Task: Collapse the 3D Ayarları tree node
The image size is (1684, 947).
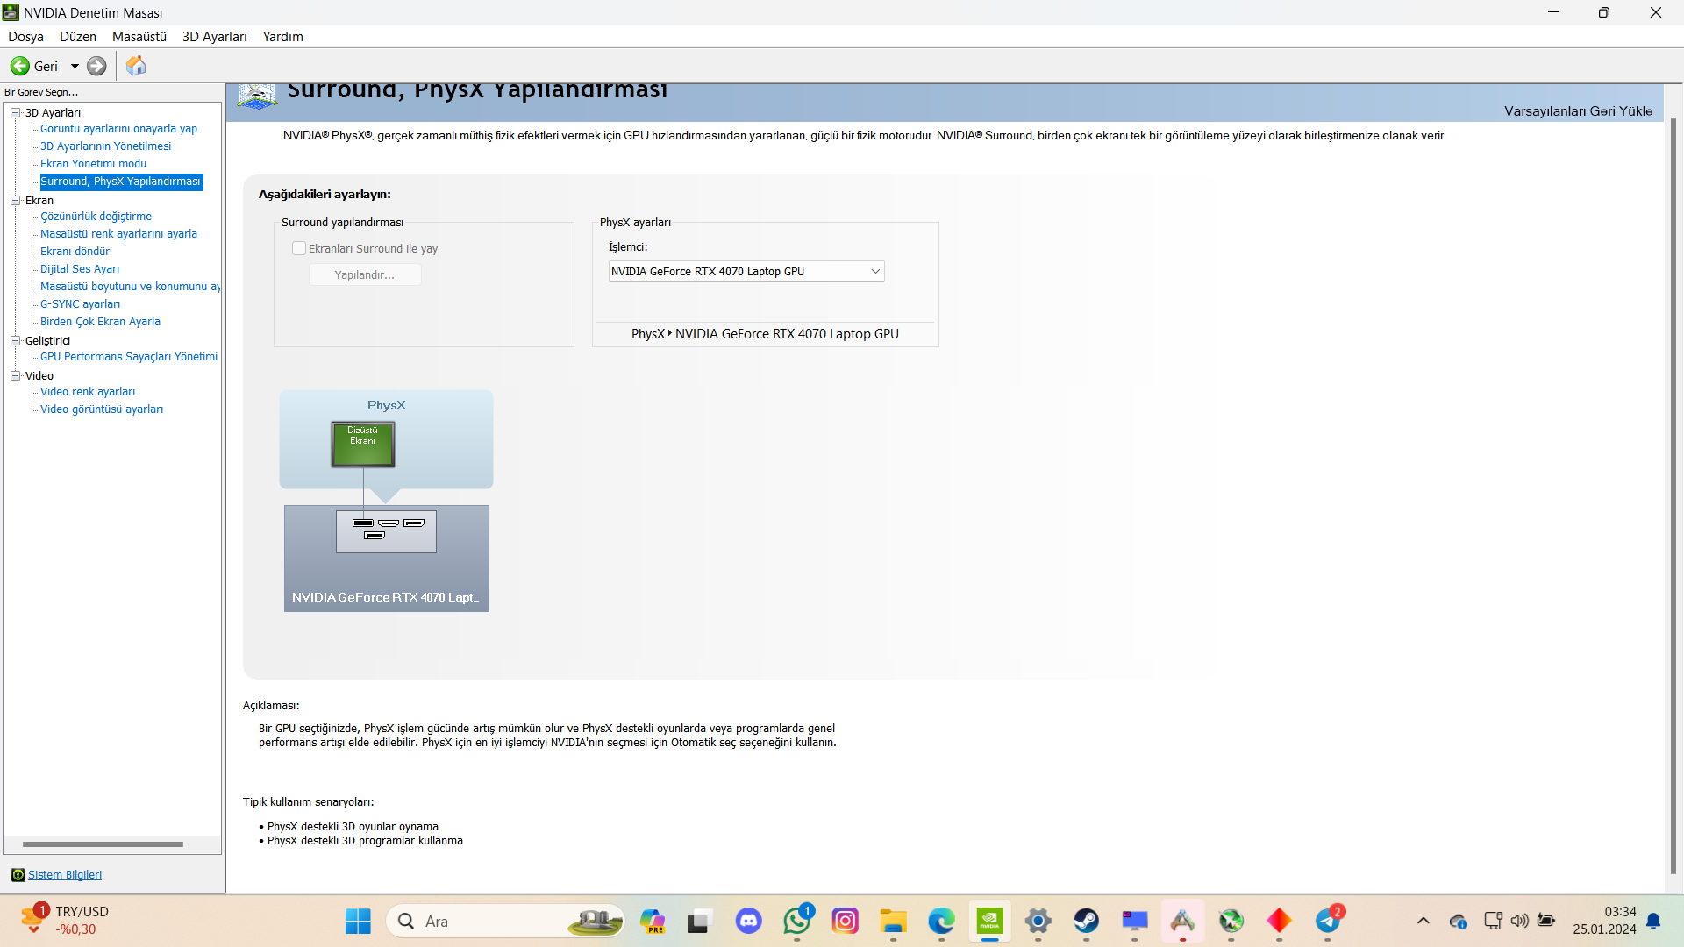Action: pos(15,112)
